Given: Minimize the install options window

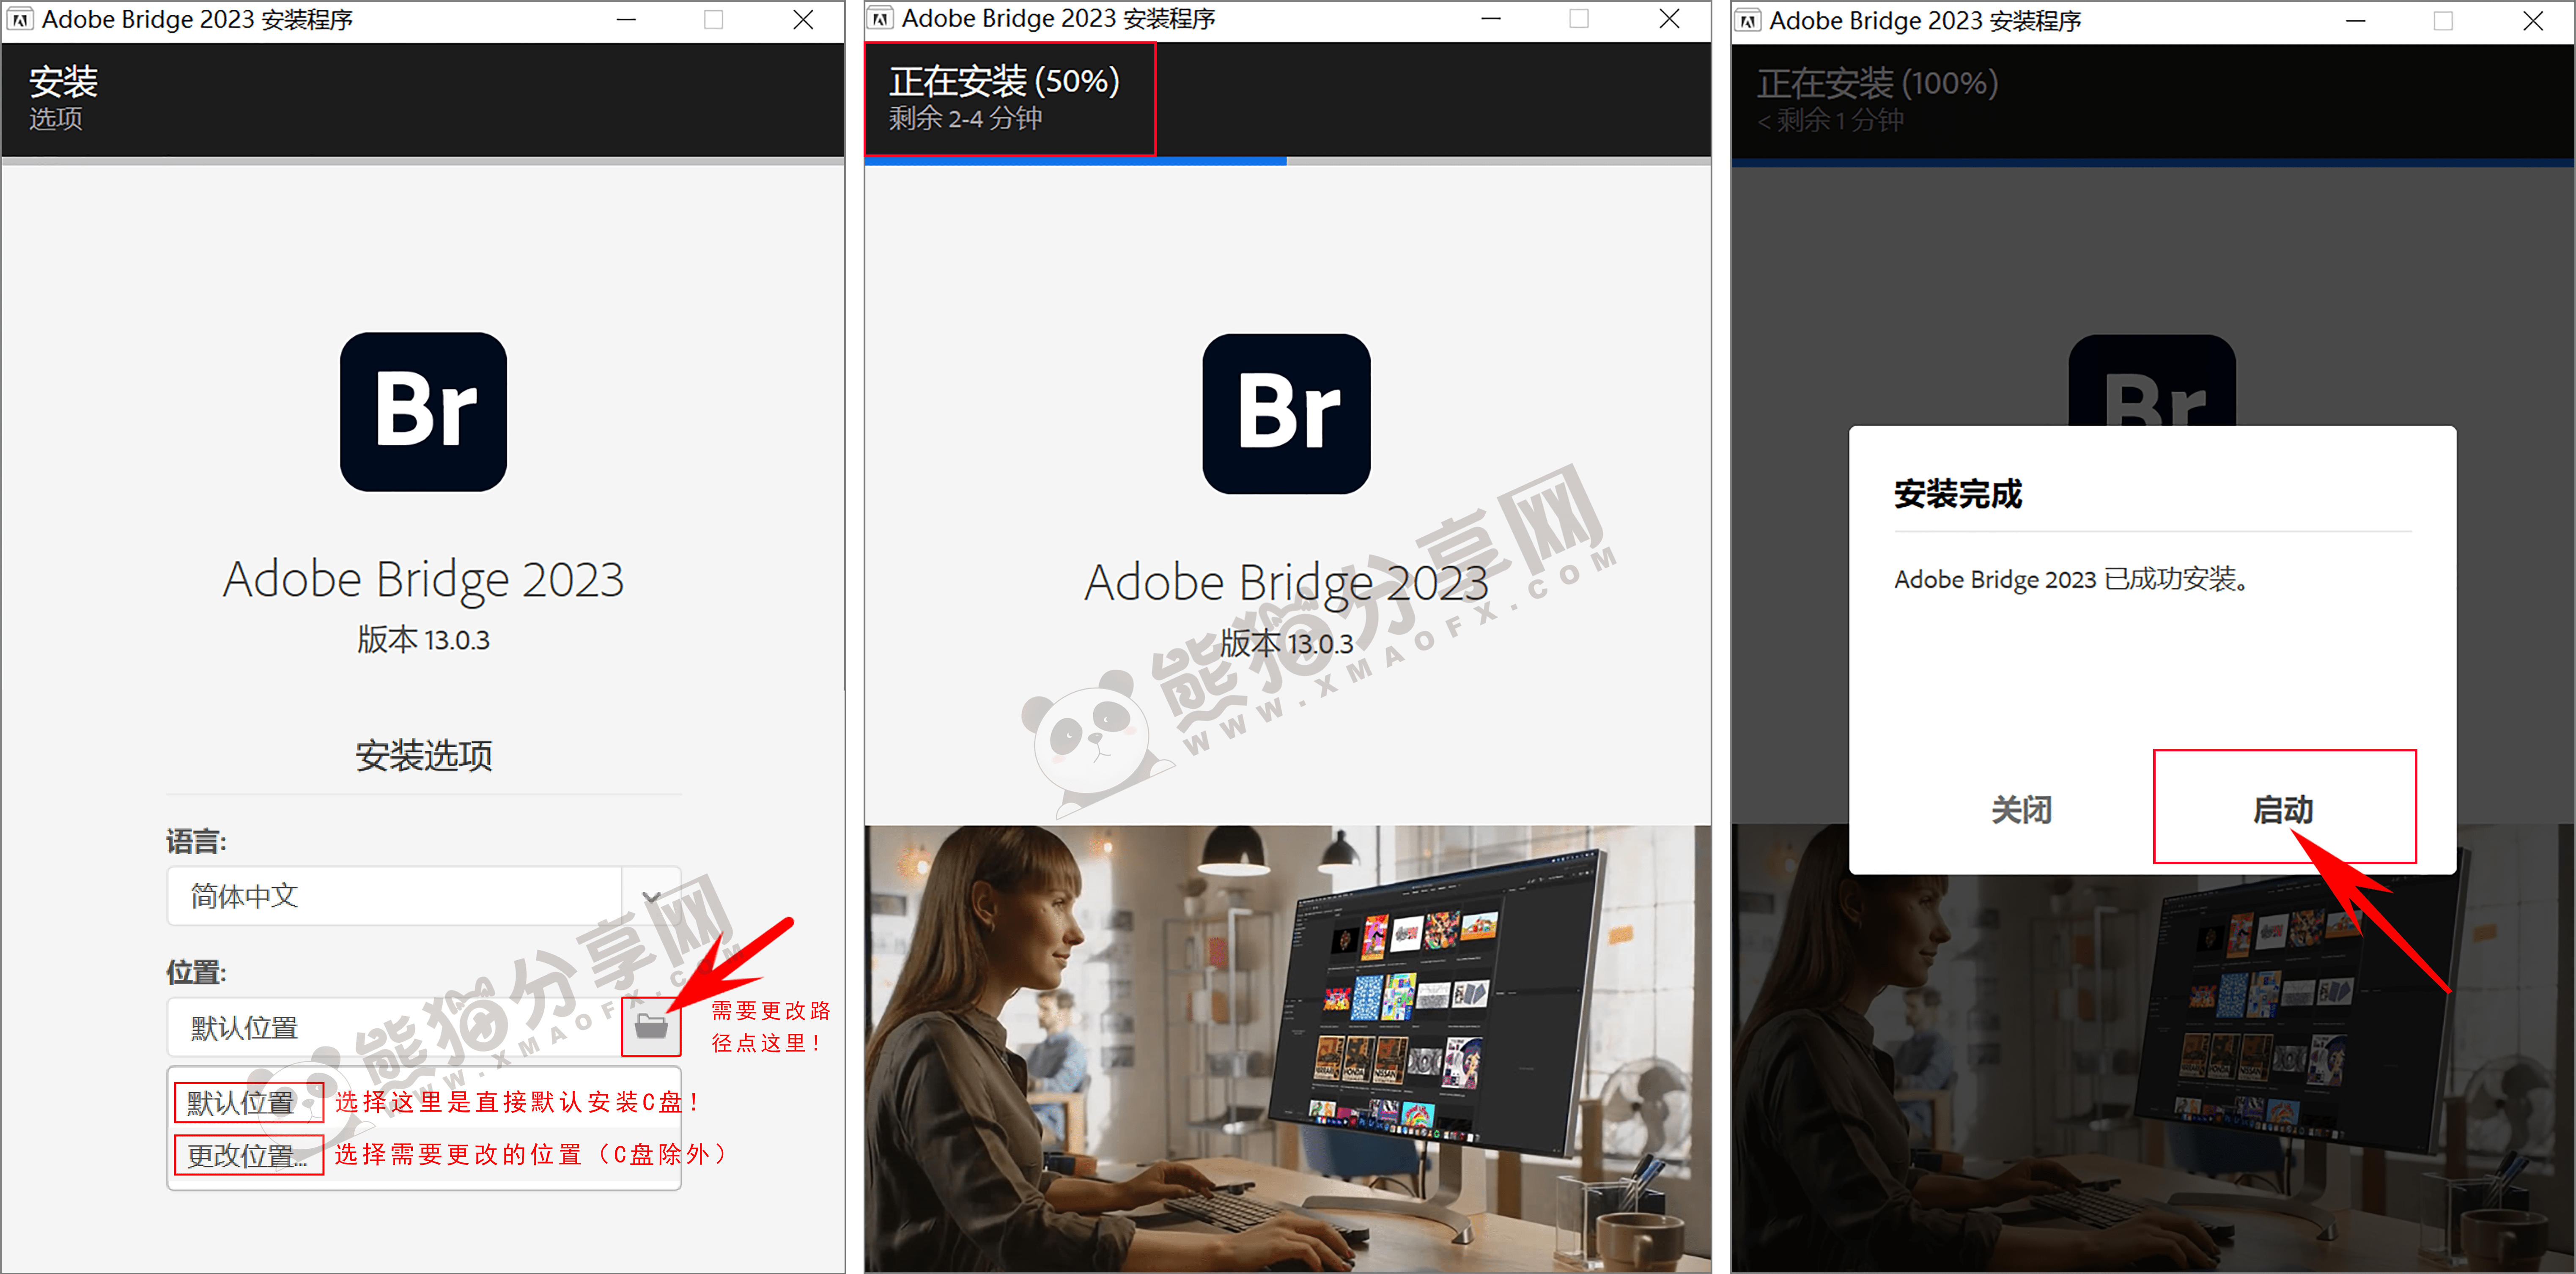Looking at the screenshot, I should pos(626,19).
